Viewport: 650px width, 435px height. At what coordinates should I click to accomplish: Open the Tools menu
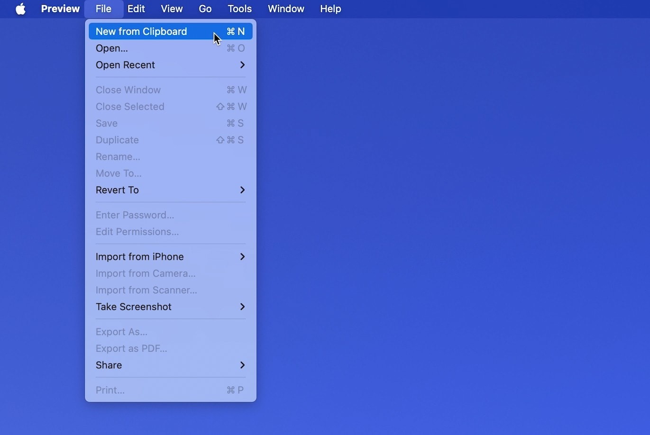[239, 9]
